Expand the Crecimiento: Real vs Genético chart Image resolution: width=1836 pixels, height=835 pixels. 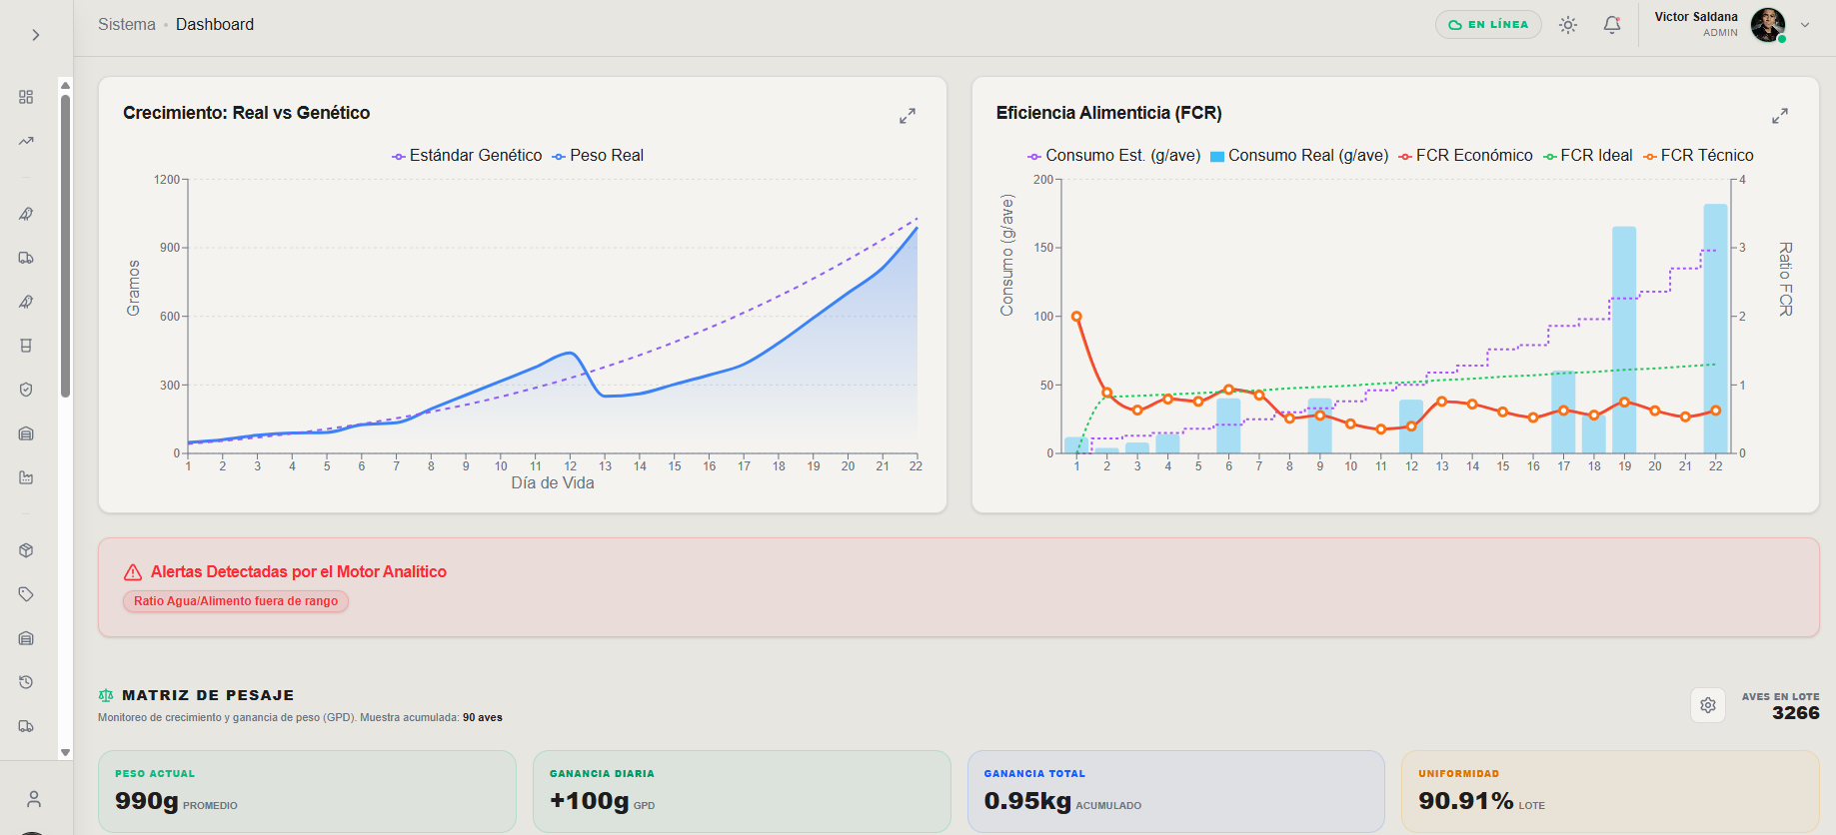click(908, 116)
